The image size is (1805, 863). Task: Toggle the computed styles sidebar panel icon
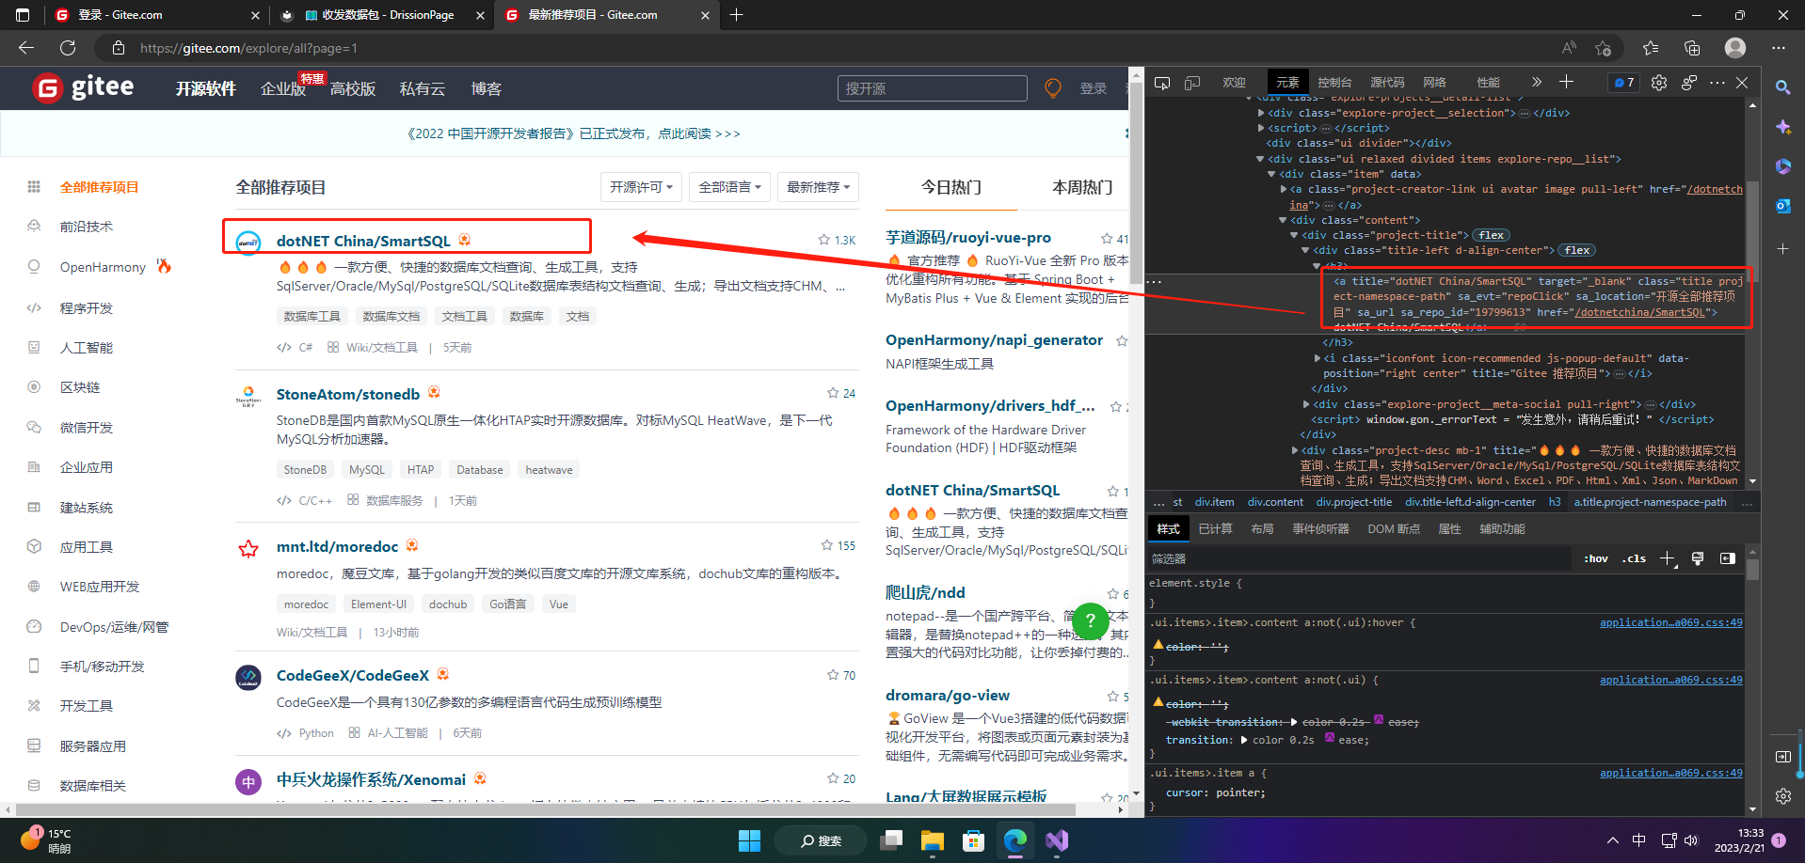(1727, 557)
